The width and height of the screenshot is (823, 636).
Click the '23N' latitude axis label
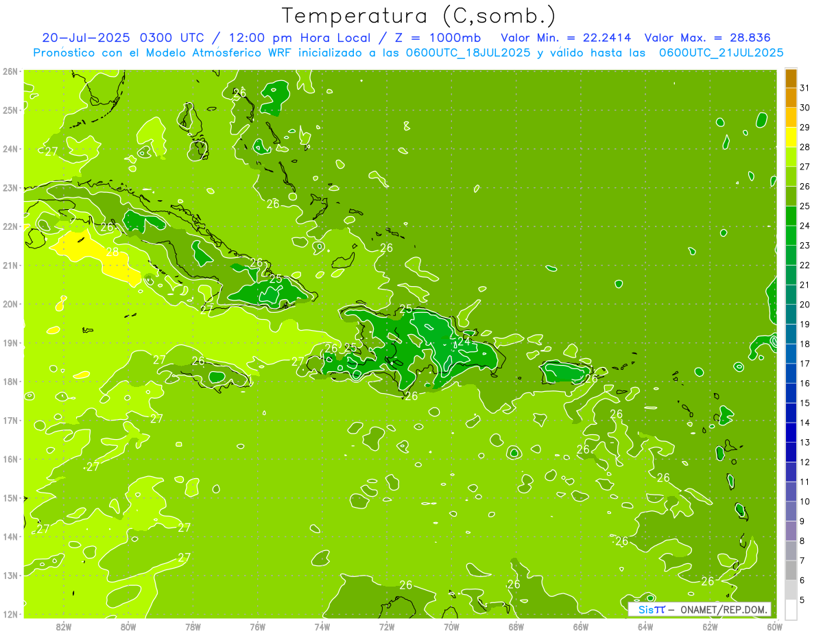click(10, 187)
